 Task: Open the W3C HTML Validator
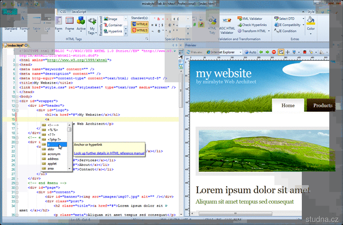coord(227,25)
